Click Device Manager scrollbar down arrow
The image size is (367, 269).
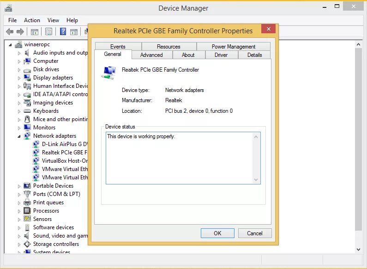(358, 250)
